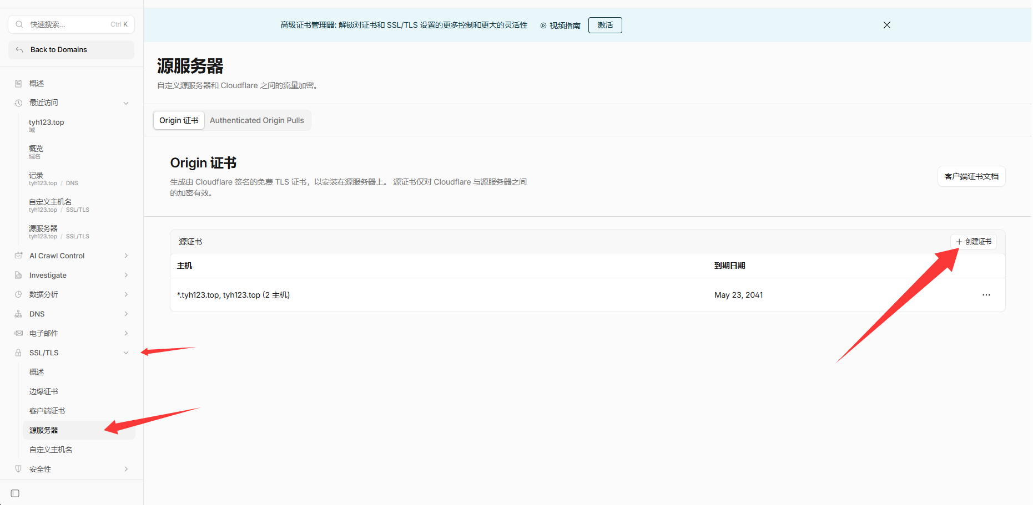Viewport: 1033px width, 505px height.
Task: Click the AI Crawl Control sidebar label
Action: tap(57, 256)
